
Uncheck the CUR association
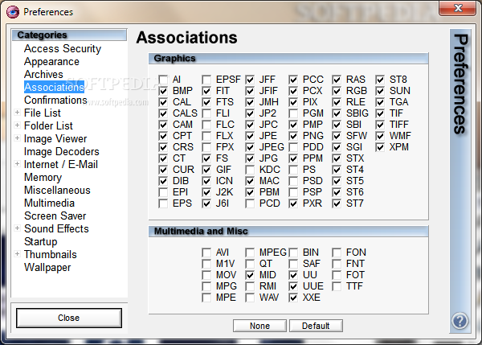(x=163, y=170)
